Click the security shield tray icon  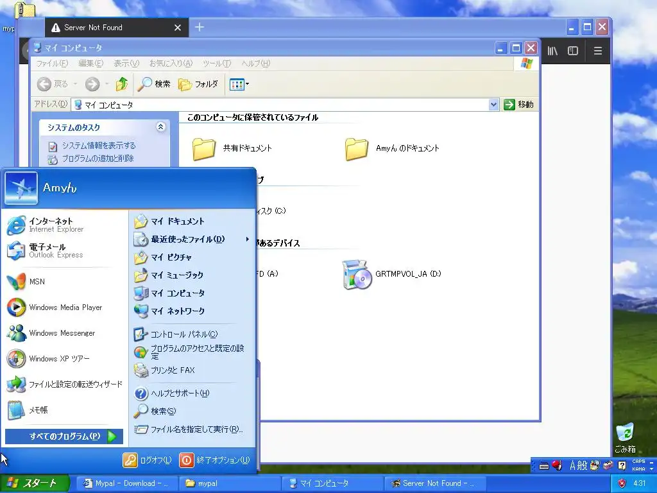click(x=622, y=483)
